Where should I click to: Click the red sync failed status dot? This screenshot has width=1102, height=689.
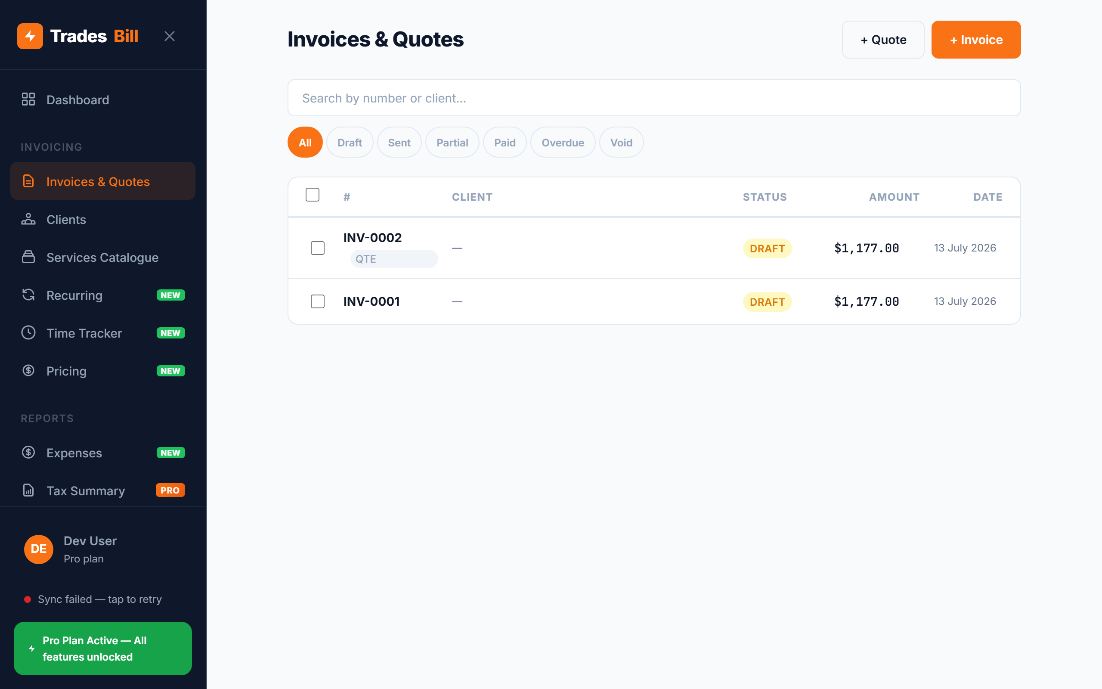click(27, 599)
